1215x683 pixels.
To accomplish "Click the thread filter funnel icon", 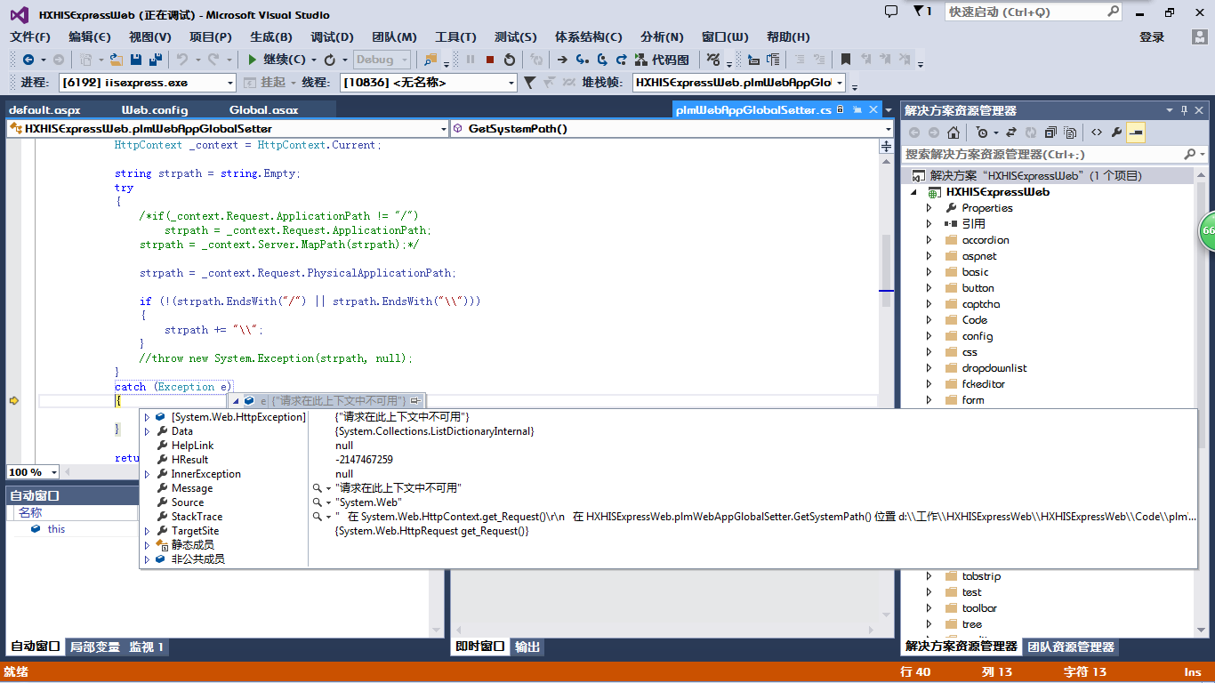I will click(x=529, y=82).
